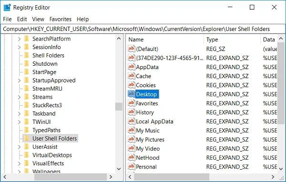Open the View menu
286x182 pixels.
click(x=38, y=19)
